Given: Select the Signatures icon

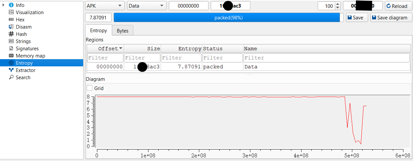Looking at the screenshot, I should point(11,49).
